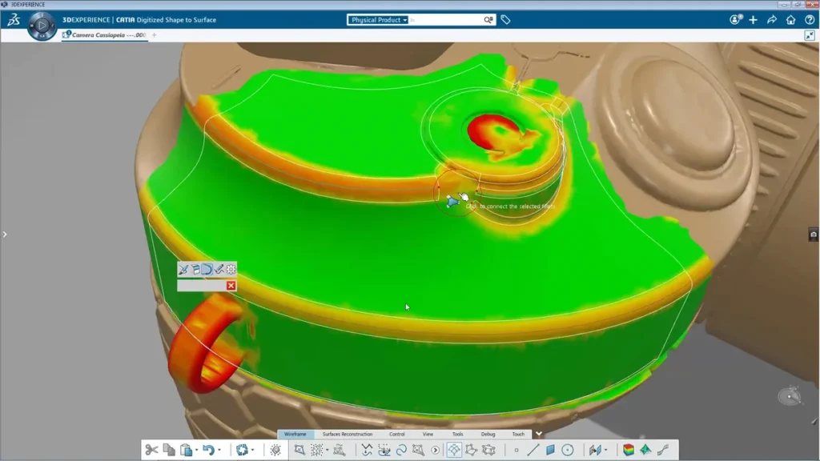Click the tag icon beside search
The width and height of the screenshot is (820, 461).
(505, 20)
